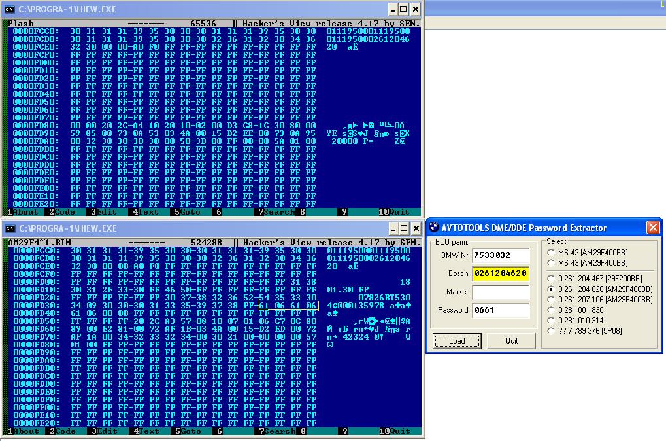Screen dimensions: 666x441
Task: Click offset 0000FCC0 in top HIEW window
Action: 36,31
